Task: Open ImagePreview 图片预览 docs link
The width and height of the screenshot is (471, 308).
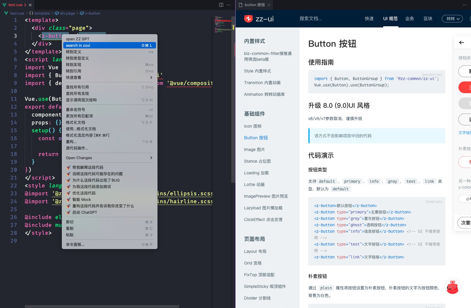Action: click(x=266, y=196)
